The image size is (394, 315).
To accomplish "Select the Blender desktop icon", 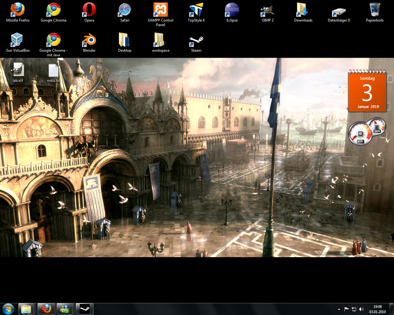I will point(89,43).
